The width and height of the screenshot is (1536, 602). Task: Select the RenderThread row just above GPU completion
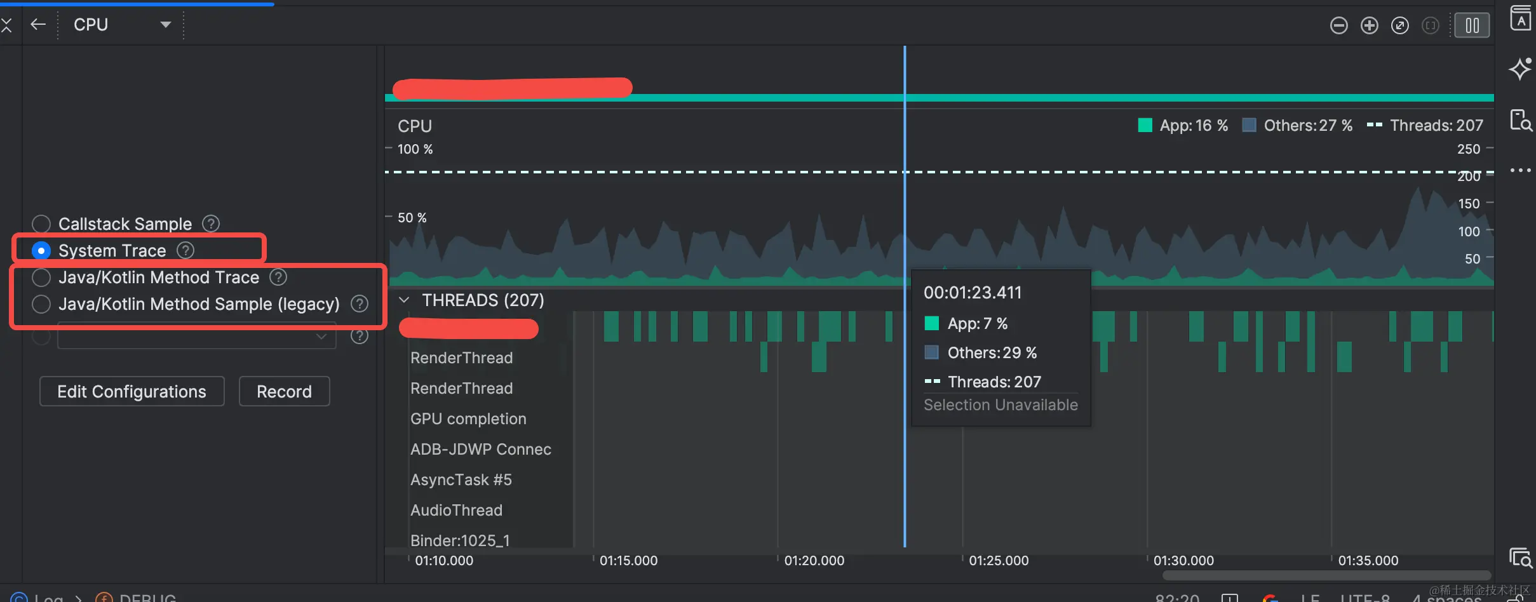461,388
